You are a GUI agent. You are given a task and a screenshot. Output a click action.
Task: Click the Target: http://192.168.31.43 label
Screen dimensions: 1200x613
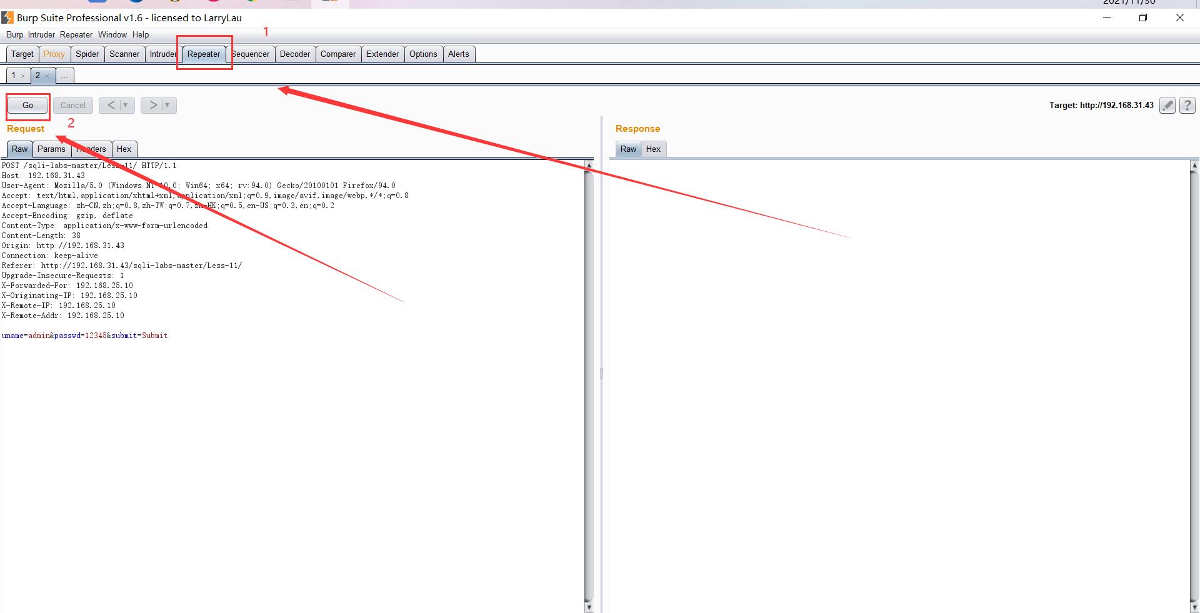(x=1101, y=105)
